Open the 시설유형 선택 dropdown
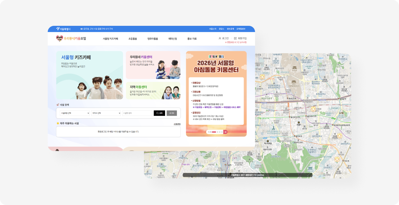This screenshot has width=399, height=205. (x=75, y=113)
